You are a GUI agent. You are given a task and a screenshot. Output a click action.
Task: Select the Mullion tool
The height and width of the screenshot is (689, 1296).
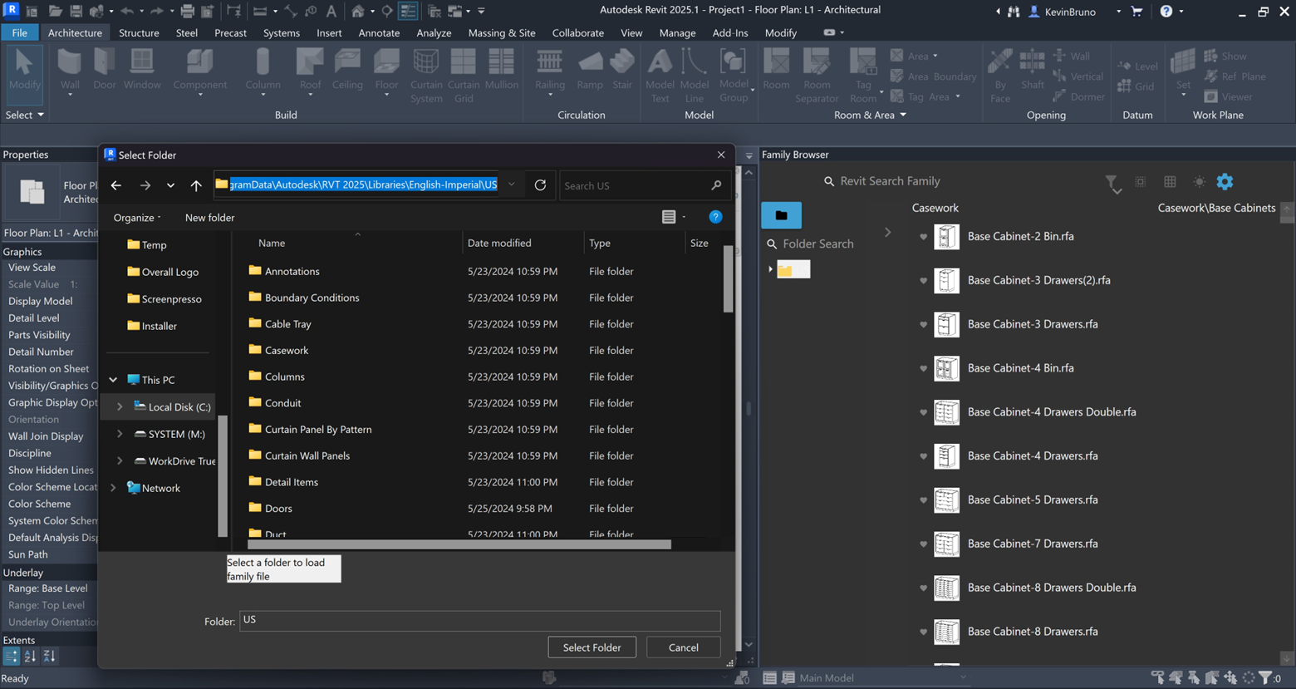[x=501, y=70]
